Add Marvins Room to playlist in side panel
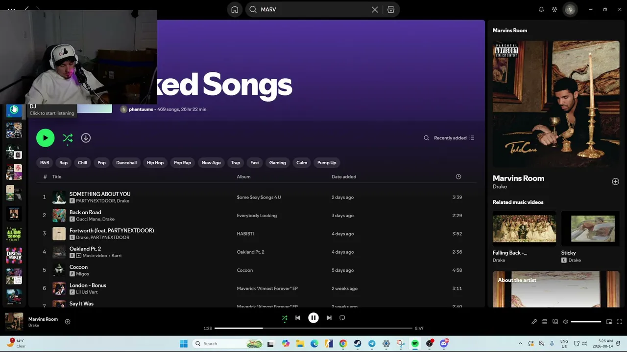The image size is (627, 352). click(615, 182)
